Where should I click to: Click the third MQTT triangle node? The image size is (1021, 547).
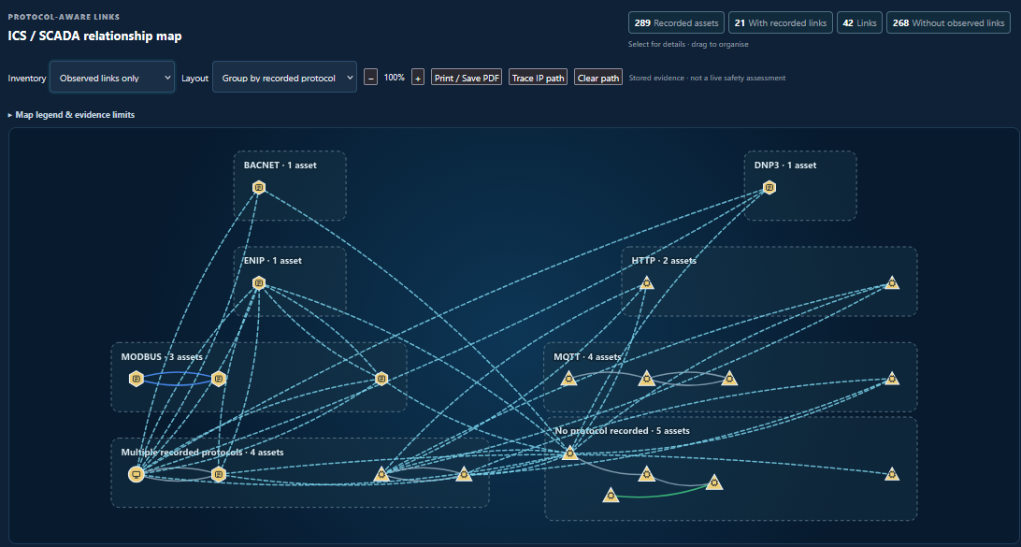pos(729,379)
